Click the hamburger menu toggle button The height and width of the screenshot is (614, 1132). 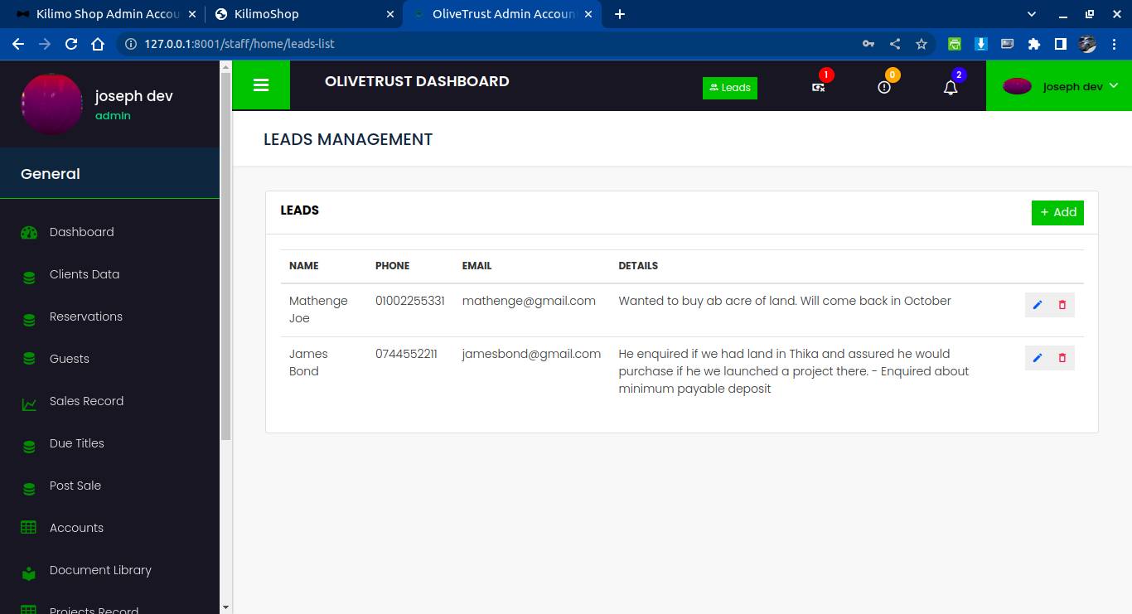tap(261, 85)
